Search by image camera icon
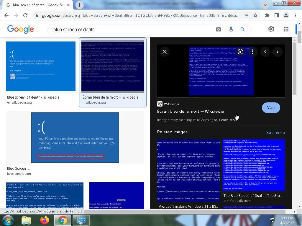 [x=219, y=29]
